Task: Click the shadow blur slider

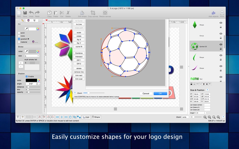Action: pos(33,90)
